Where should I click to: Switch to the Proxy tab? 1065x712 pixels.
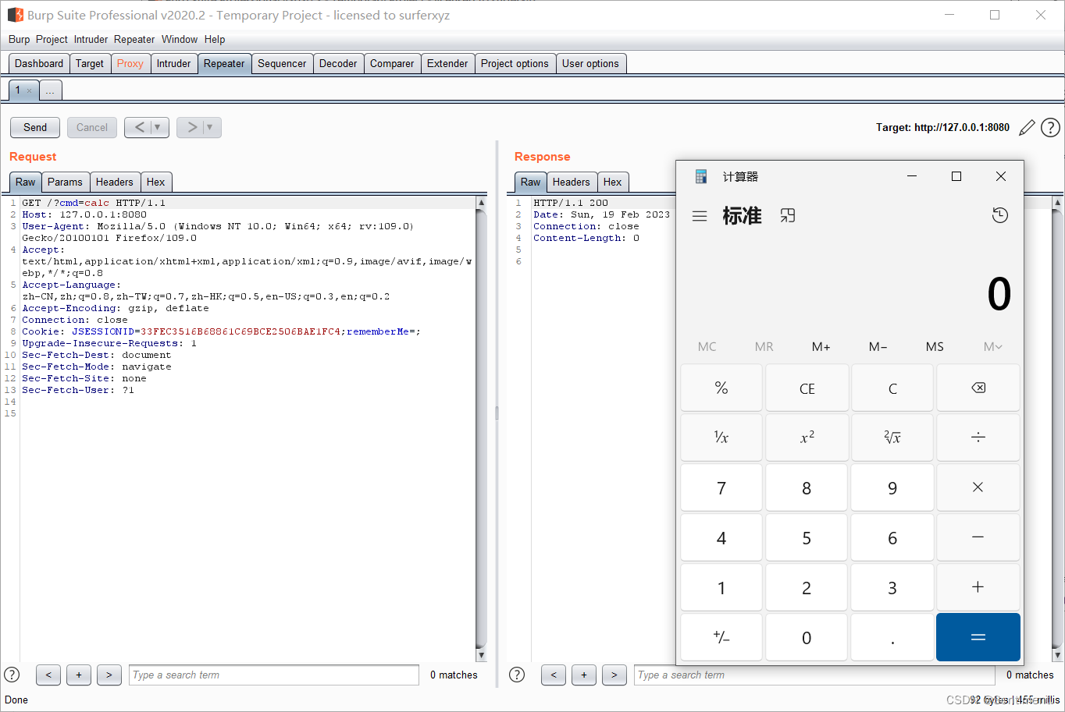[x=130, y=64]
